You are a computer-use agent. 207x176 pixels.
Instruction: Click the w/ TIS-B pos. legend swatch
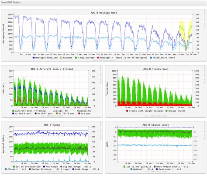pyautogui.click(x=57, y=114)
